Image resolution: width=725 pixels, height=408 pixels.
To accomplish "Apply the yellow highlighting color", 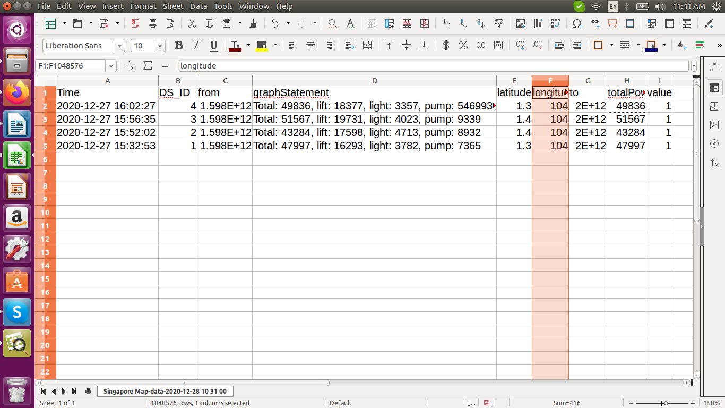I will (x=262, y=46).
